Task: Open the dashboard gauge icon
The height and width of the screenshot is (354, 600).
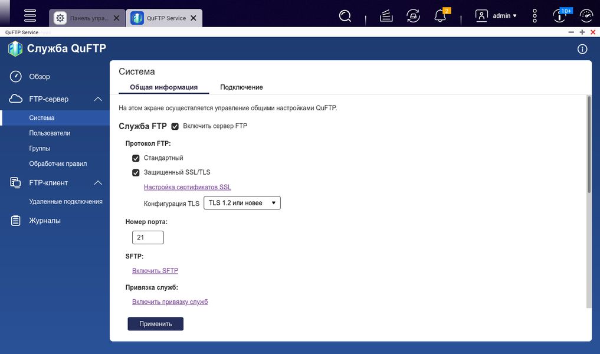Action: coord(586,16)
